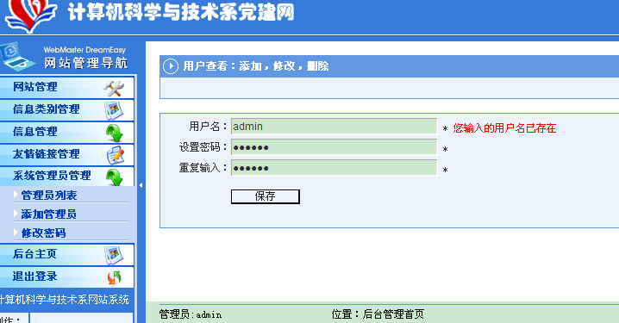
Task: Click the 保存 button
Action: tap(266, 196)
